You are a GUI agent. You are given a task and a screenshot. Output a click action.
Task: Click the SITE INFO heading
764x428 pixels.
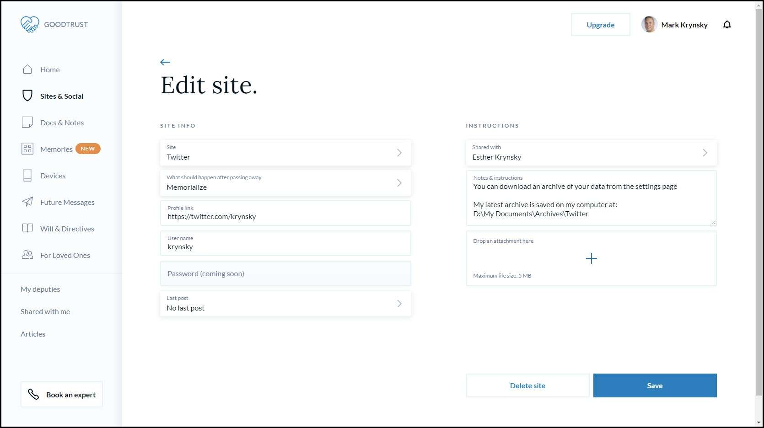pos(178,126)
